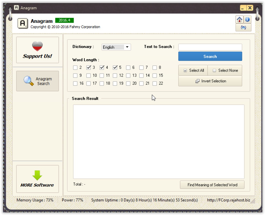This screenshot has height=215, width=265.
Task: Open the Home page icon
Action: [239, 20]
